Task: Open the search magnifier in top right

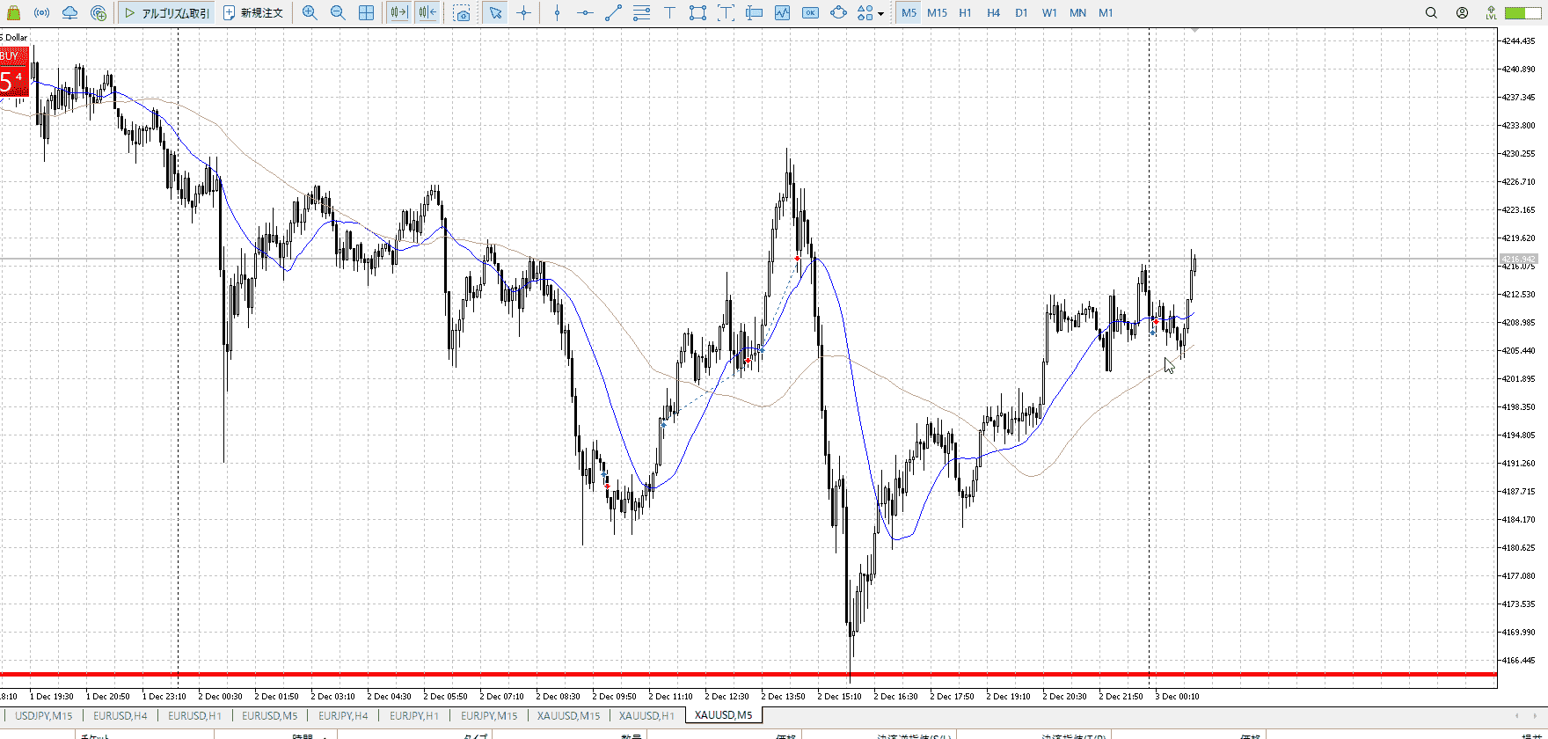Action: pos(1431,13)
